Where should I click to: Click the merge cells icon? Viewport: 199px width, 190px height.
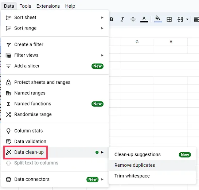tap(180, 19)
